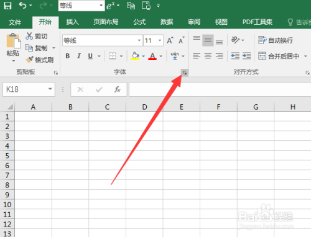Click 合并后居中 (Merge & Center)
The image size is (311, 237).
[x=279, y=56]
